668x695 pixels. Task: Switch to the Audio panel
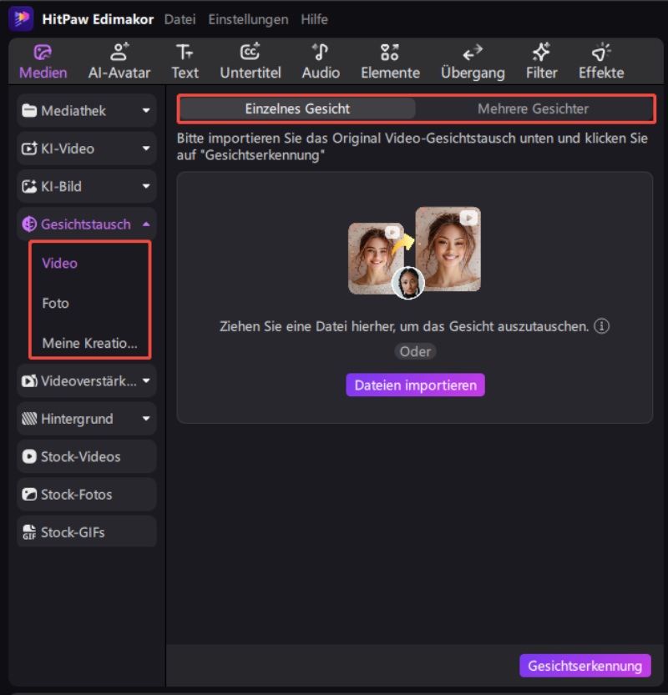[x=321, y=62]
